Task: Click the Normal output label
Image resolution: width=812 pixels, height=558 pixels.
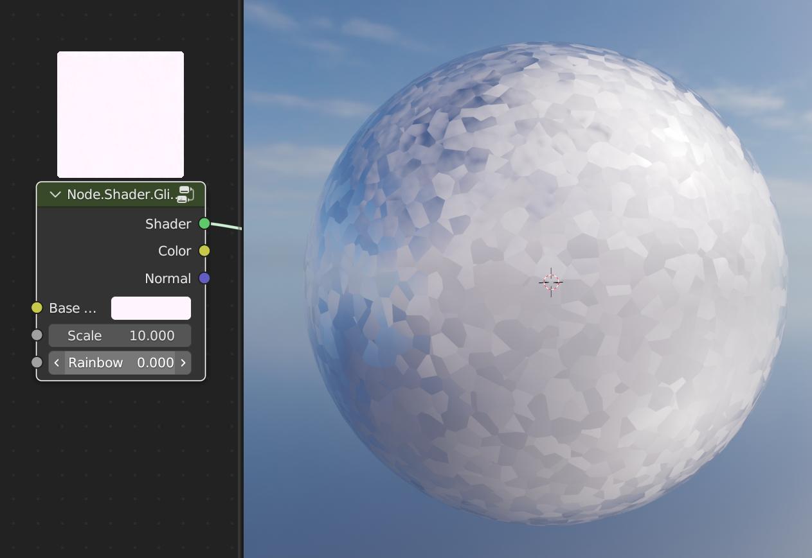Action: [x=168, y=279]
